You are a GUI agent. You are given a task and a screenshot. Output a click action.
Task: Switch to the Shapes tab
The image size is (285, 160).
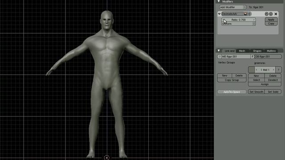click(x=257, y=51)
